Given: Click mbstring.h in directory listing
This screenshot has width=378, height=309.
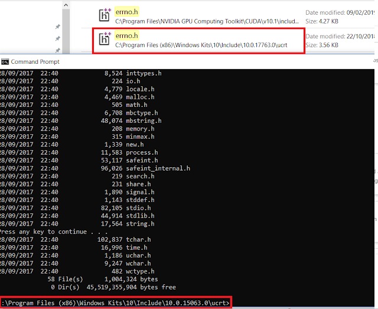Looking at the screenshot, I should tap(144, 121).
